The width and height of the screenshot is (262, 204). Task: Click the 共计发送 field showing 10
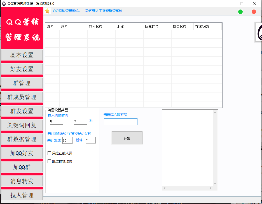67,140
